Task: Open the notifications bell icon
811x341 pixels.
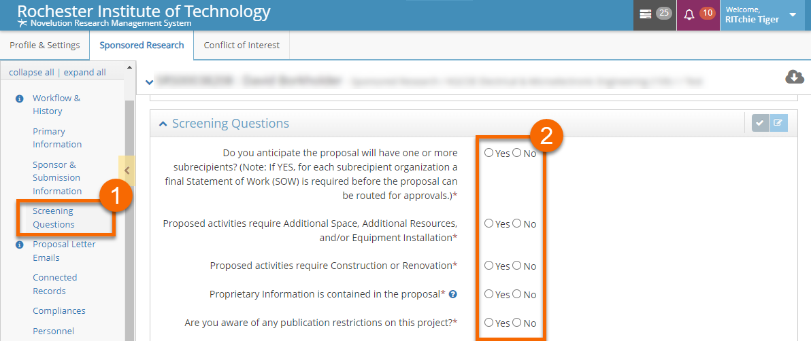Action: (689, 14)
